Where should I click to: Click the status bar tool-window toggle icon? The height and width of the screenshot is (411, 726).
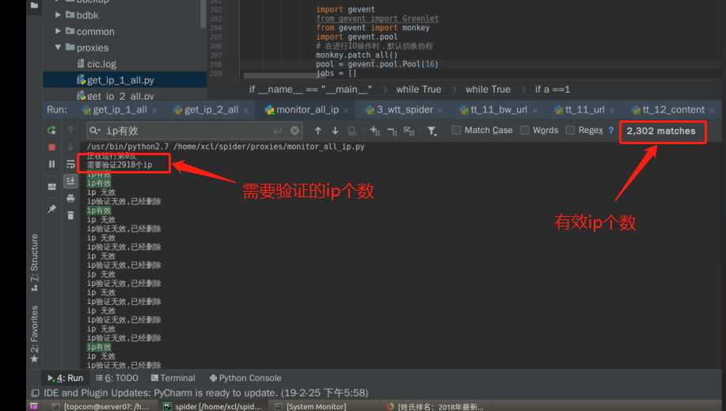35,393
